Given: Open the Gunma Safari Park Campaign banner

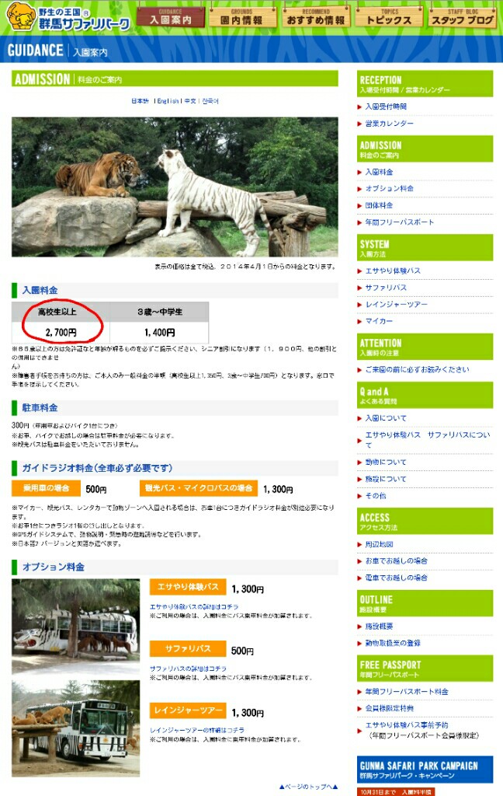Looking at the screenshot, I should click(x=425, y=770).
